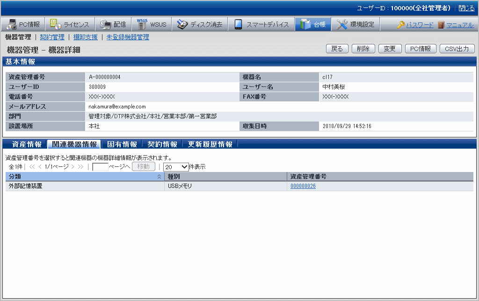Open the 配信 distribution icon

click(x=105, y=24)
